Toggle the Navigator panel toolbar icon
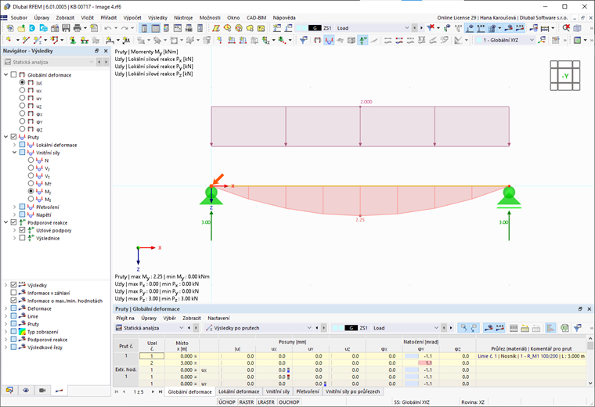595x407 pixels. coord(144,28)
